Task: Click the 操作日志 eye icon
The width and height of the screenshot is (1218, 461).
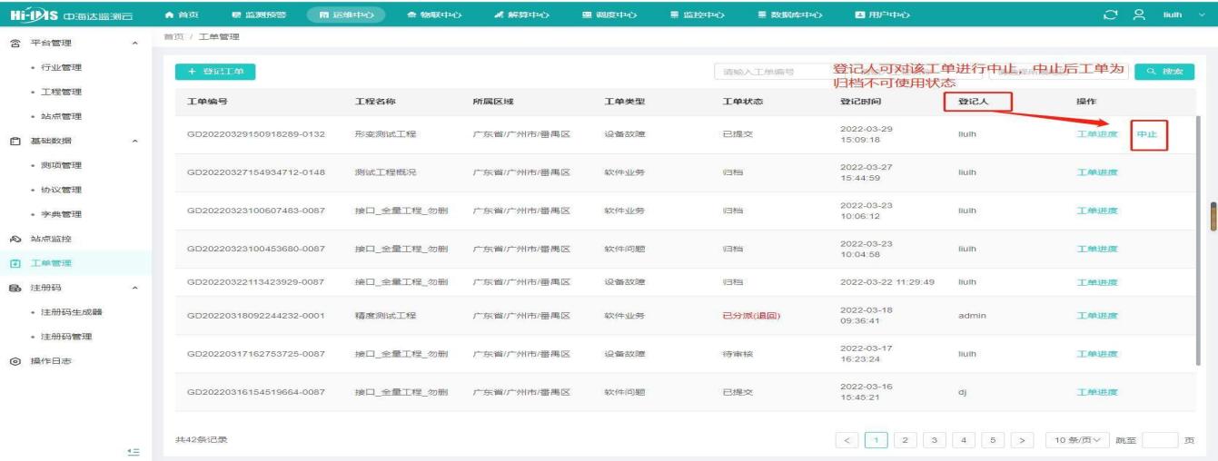Action: [x=15, y=361]
